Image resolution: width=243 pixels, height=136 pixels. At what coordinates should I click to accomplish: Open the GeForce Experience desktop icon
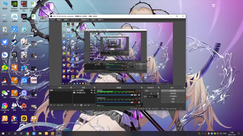pyautogui.click(x=14, y=6)
